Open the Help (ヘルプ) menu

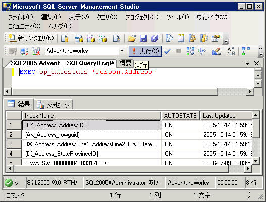(60, 26)
